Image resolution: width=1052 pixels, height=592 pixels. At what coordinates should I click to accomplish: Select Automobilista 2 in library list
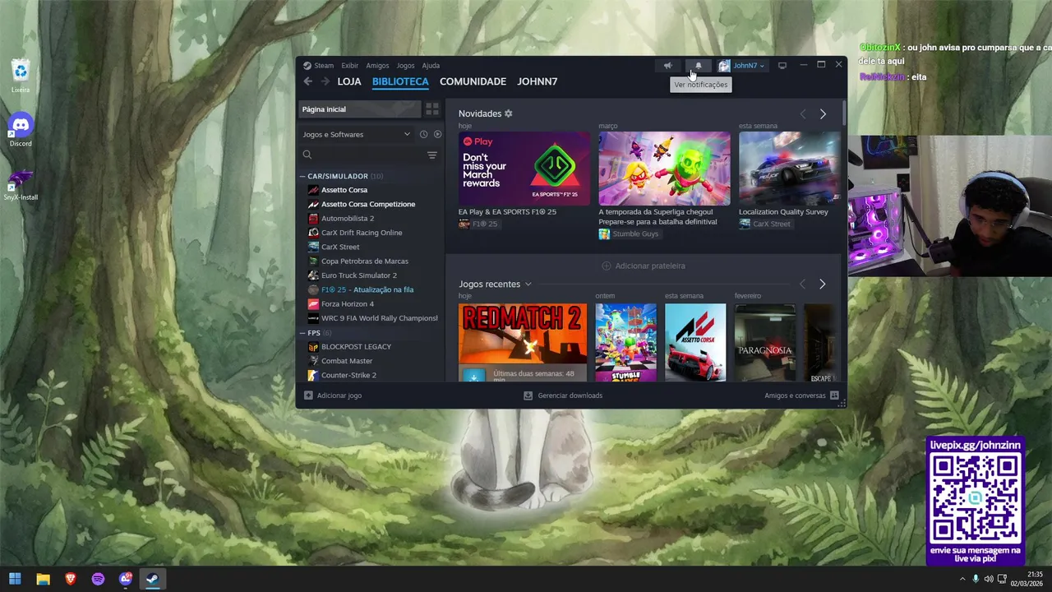pos(348,219)
